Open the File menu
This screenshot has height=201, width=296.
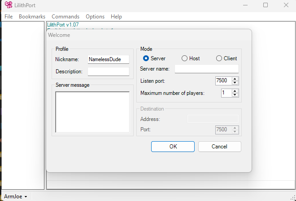9,17
